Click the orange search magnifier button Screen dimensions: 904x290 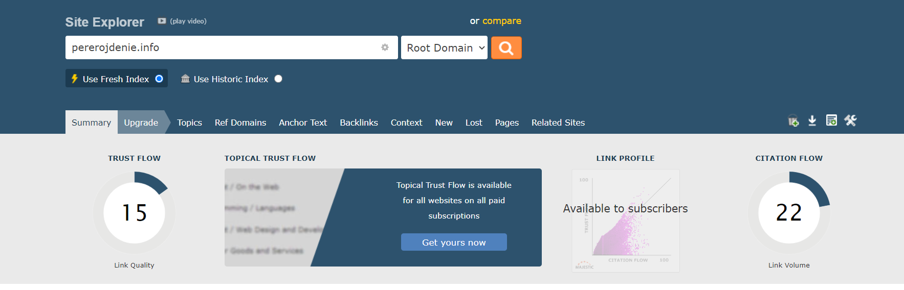coord(506,47)
